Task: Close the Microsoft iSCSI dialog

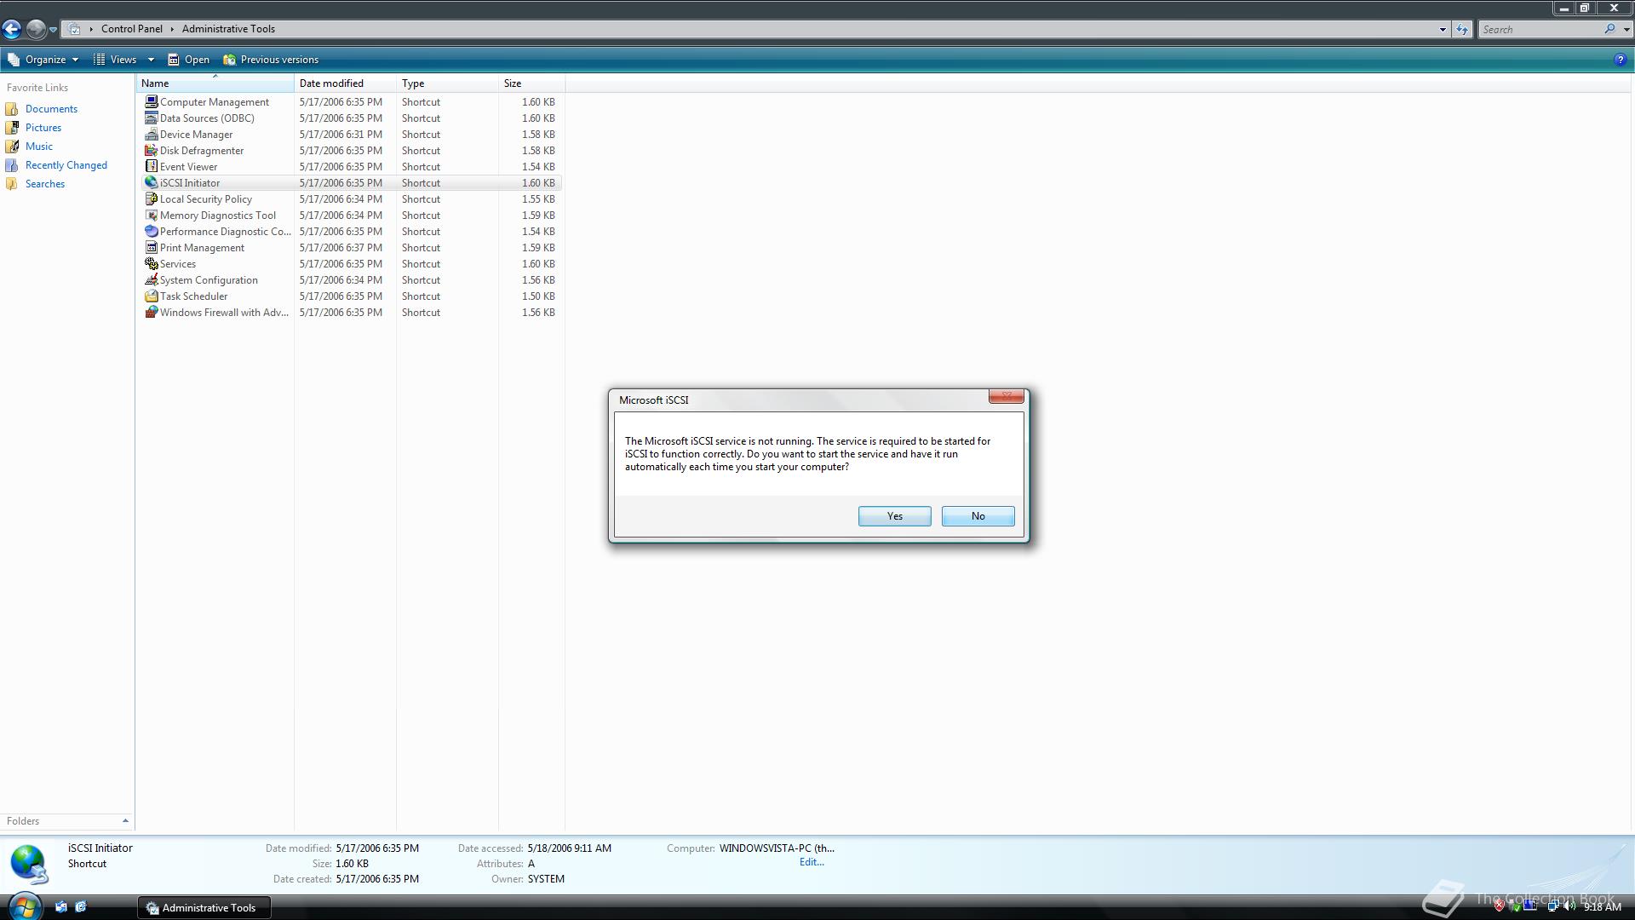Action: point(1006,396)
